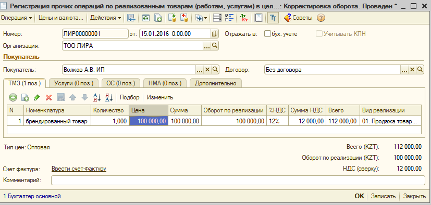The image size is (431, 205).
Task: Switch to ОС (0 поз.) tab
Action: tap(121, 83)
